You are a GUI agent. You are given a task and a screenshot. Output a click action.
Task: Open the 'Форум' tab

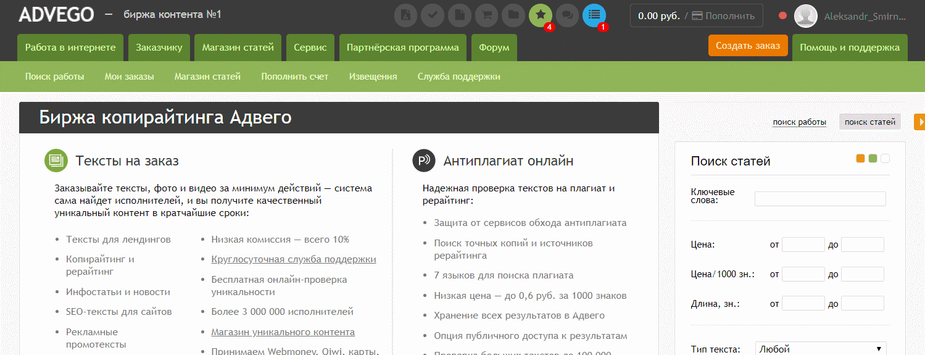(x=494, y=48)
